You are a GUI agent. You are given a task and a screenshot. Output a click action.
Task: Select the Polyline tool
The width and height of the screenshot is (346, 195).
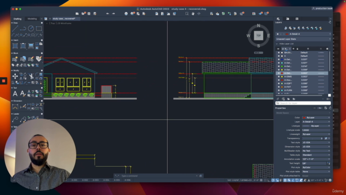pos(23,29)
